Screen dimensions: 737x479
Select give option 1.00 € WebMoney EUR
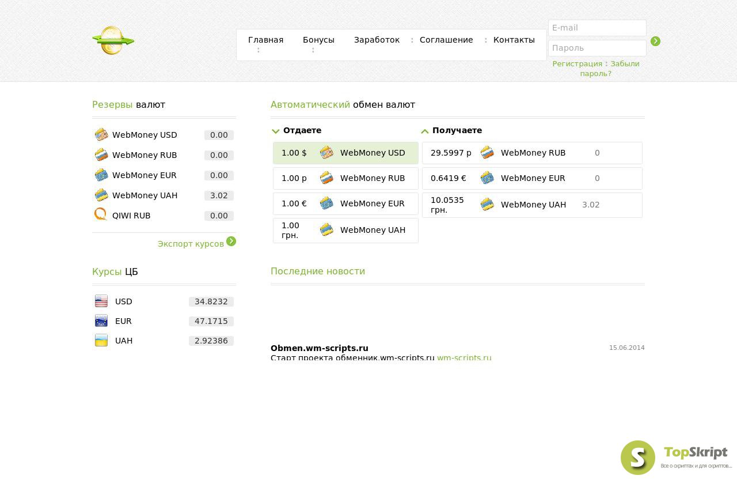pos(345,203)
